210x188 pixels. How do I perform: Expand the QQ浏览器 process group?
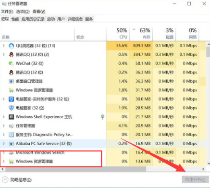pos(3,46)
